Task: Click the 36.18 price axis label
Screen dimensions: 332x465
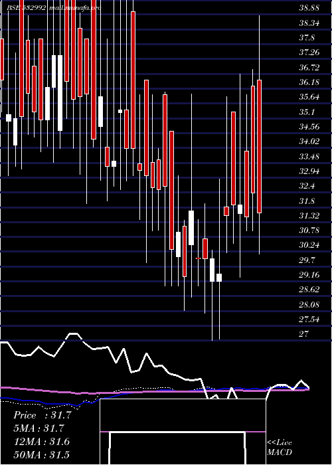Action: click(309, 82)
